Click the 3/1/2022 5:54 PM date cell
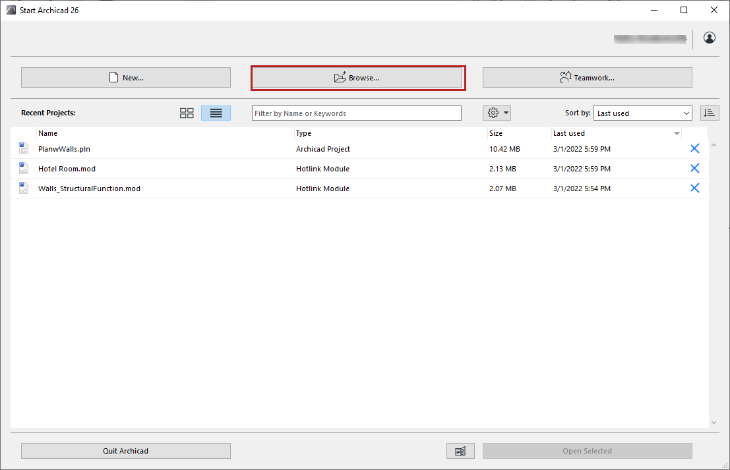This screenshot has width=730, height=470. point(582,189)
